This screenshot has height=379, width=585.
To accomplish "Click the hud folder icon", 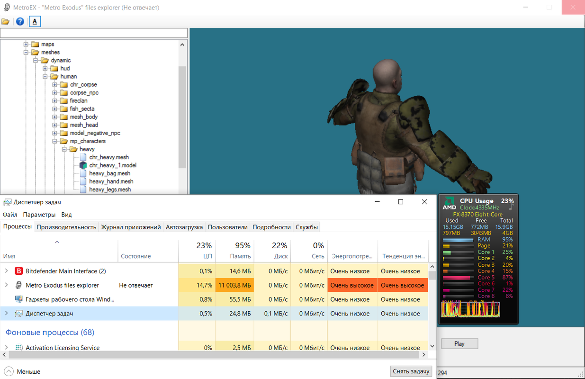I will (54, 68).
